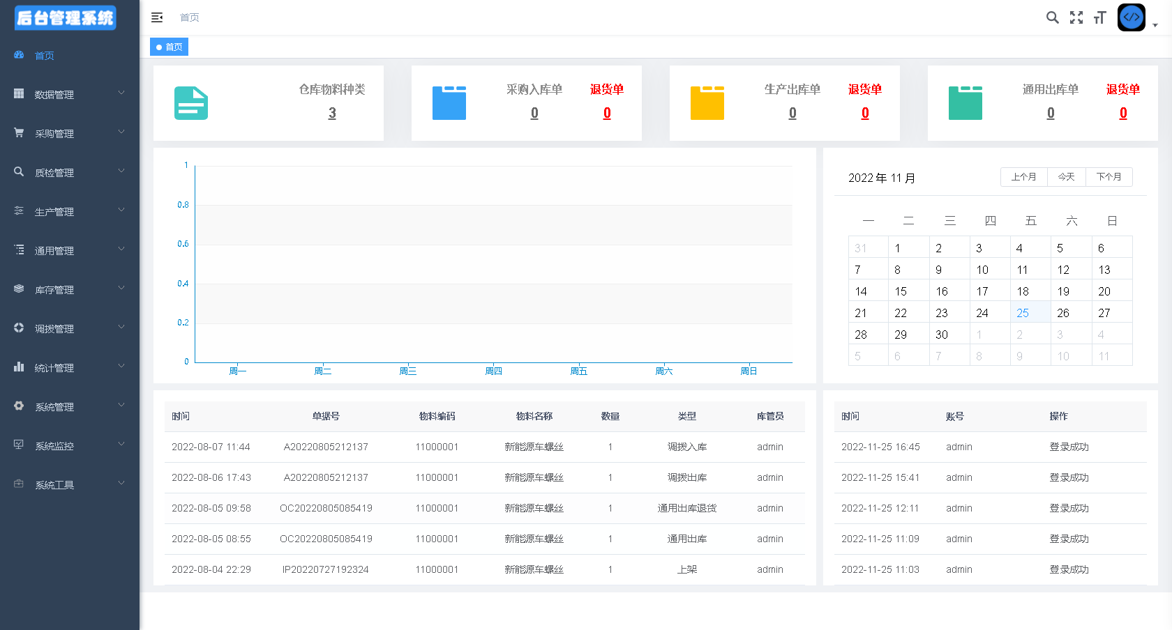
Task: Go to next month with 下个月
Action: coord(1109,177)
